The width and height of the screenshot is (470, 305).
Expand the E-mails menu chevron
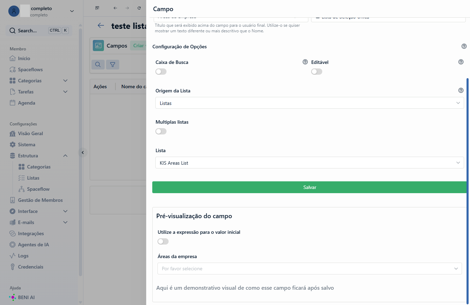(x=65, y=222)
